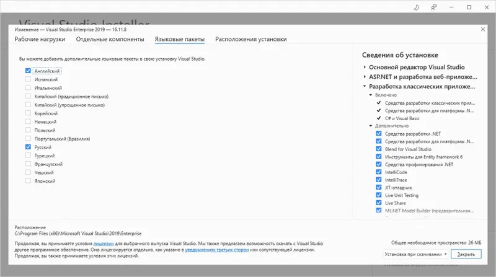Check the Итальянский language checkbox
Image resolution: width=496 pixels, height=277 pixels.
[28, 88]
